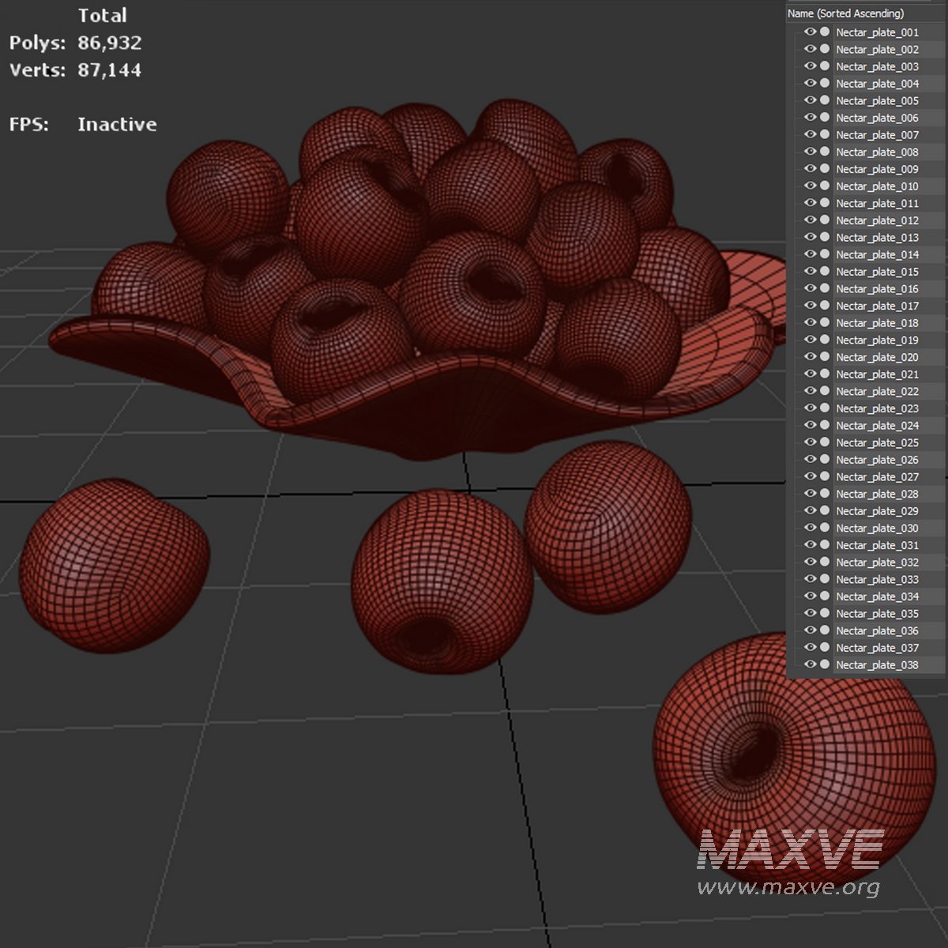The image size is (948, 948).
Task: Pick the Nectar_plate_012 list item
Action: point(877,220)
